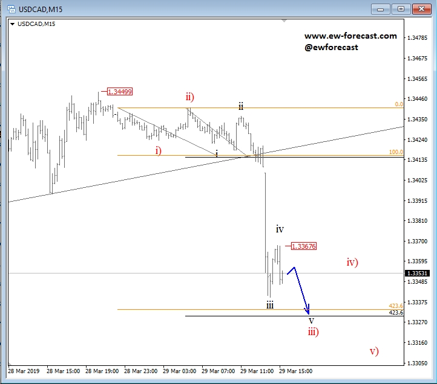The width and height of the screenshot is (437, 384).
Task: Select the black iv wave label
Action: 280,229
